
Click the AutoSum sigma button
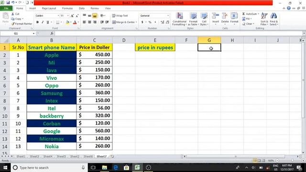point(250,14)
